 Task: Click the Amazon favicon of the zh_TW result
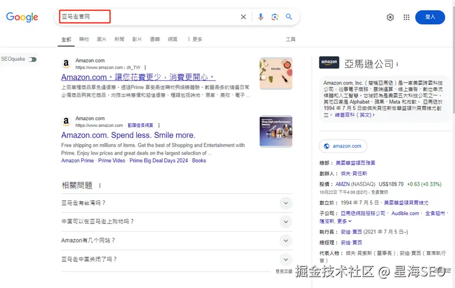point(66,64)
